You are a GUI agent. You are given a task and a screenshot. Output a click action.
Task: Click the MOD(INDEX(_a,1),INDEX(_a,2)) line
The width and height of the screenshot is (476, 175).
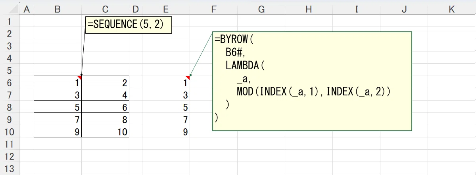coord(314,92)
